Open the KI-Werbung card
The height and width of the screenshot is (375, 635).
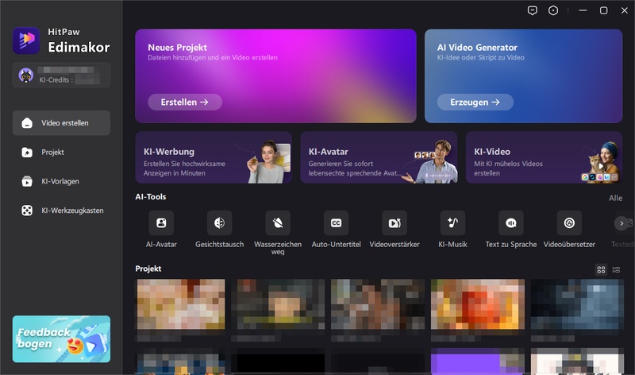point(214,157)
